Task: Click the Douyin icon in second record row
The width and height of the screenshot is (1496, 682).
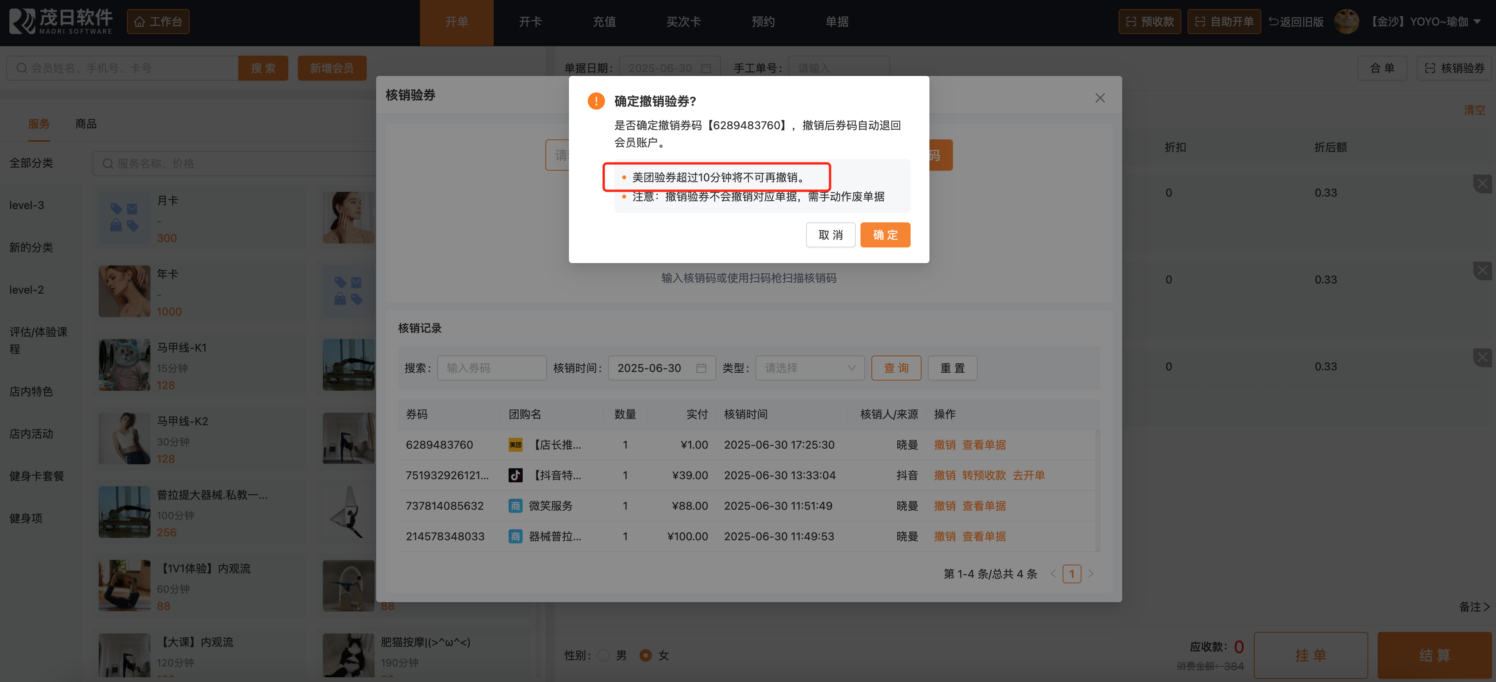Action: 515,475
